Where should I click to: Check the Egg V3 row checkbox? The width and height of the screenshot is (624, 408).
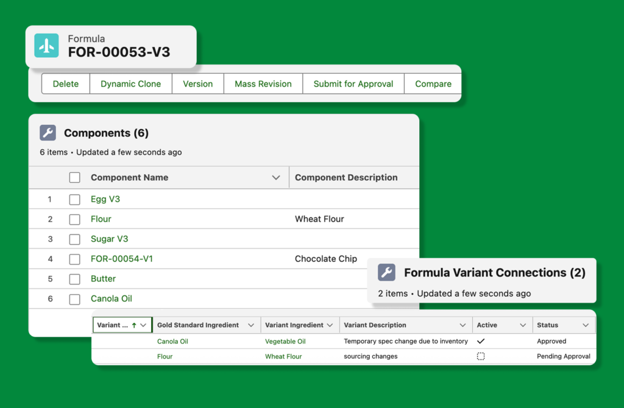(74, 199)
